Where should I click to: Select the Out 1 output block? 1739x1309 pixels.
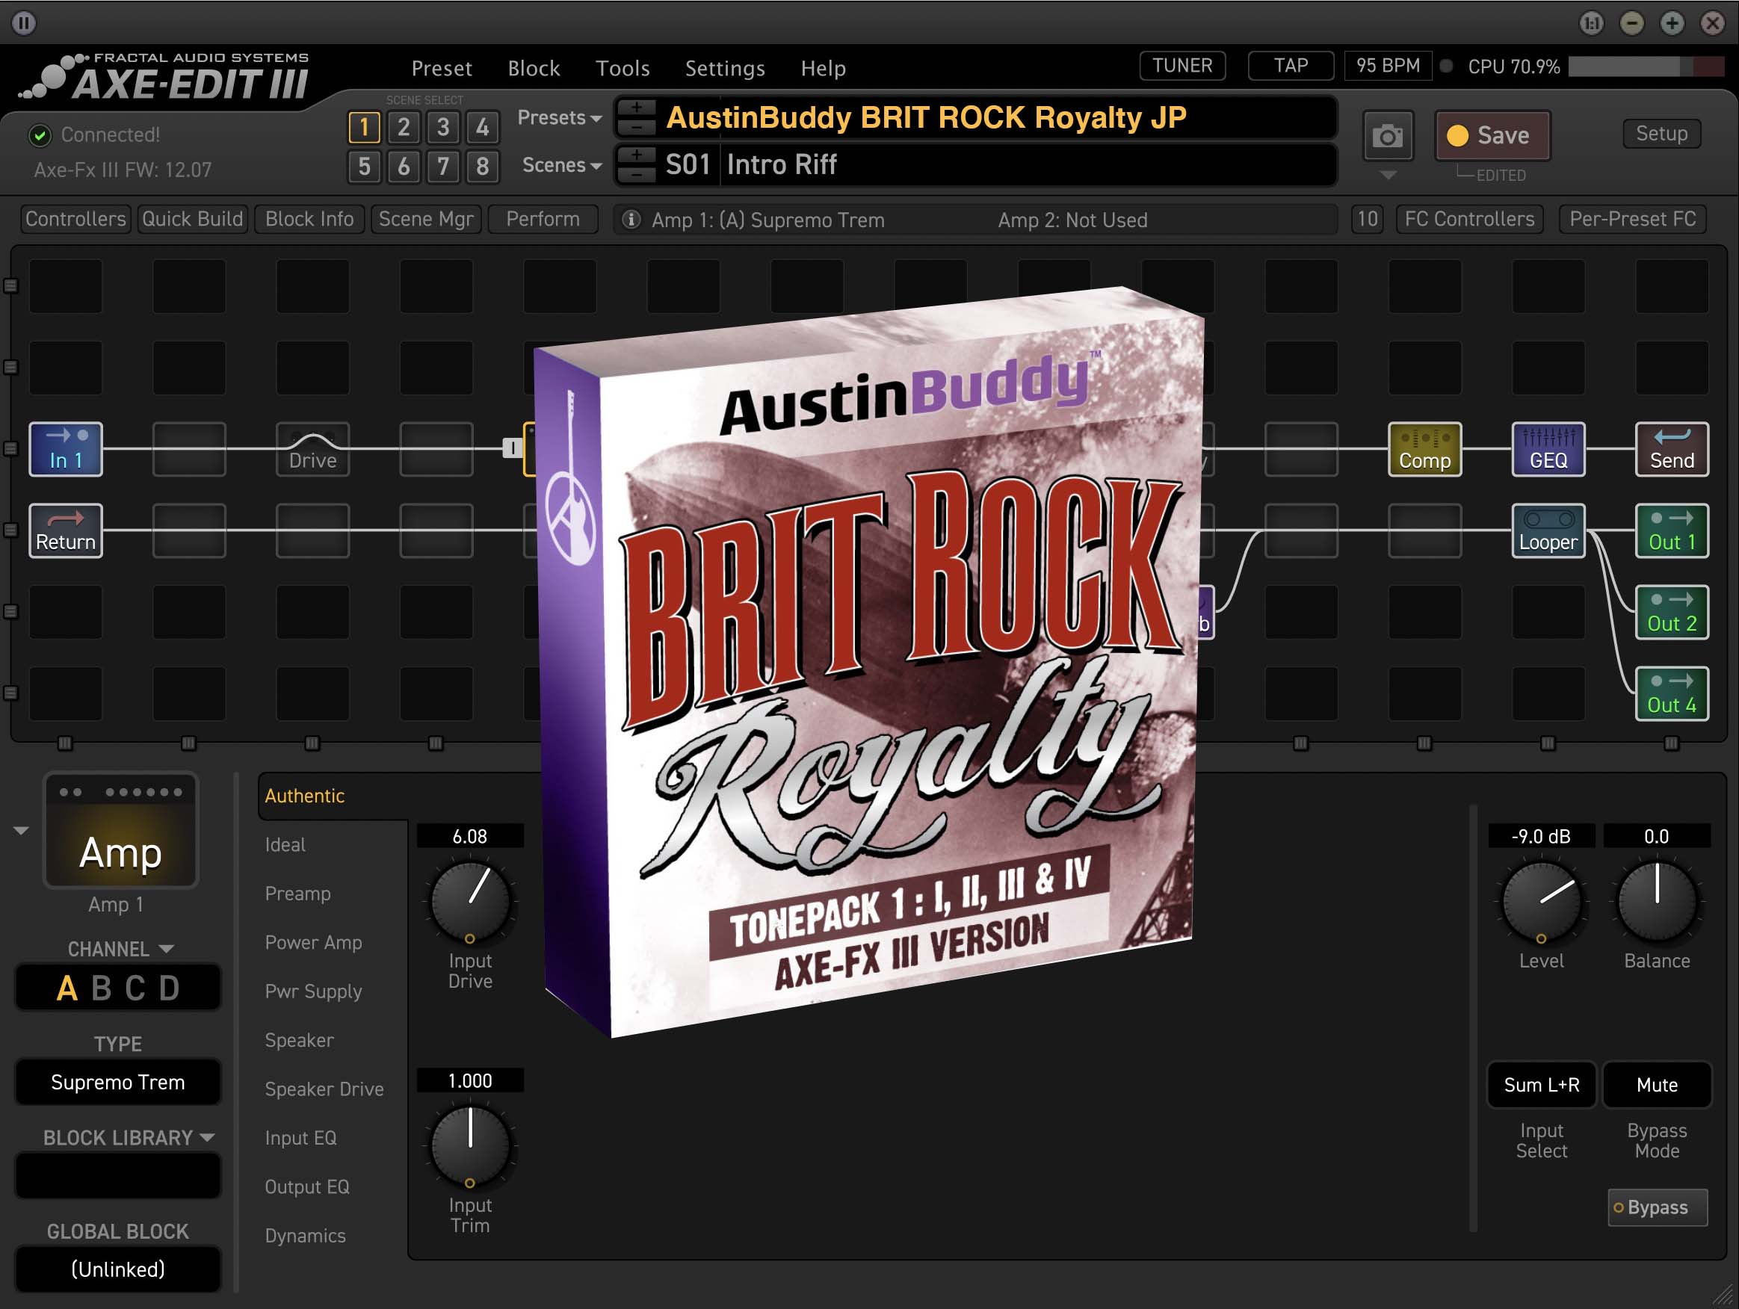point(1672,530)
